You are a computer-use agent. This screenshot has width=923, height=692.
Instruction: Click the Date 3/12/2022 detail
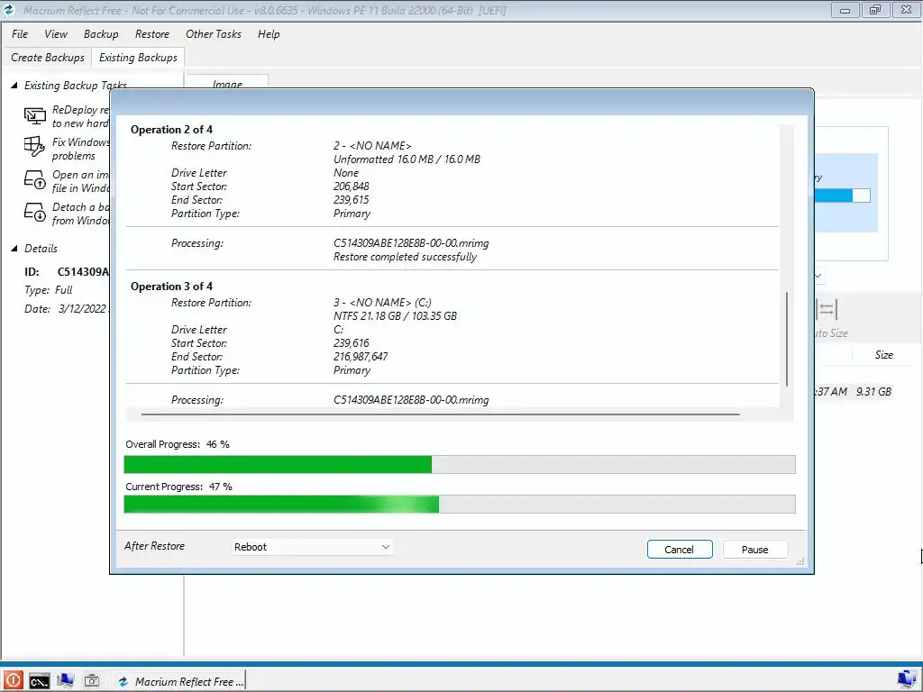coord(65,309)
